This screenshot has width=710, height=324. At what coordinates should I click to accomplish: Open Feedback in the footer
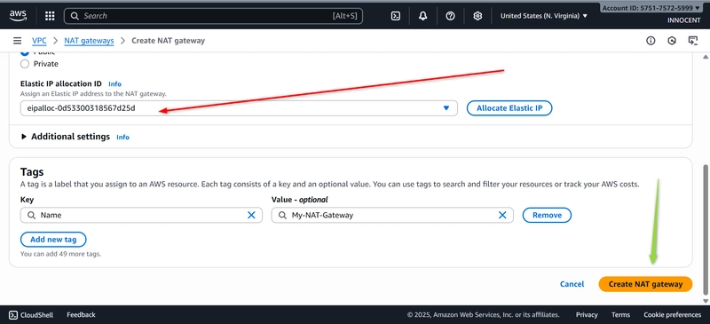pyautogui.click(x=81, y=314)
